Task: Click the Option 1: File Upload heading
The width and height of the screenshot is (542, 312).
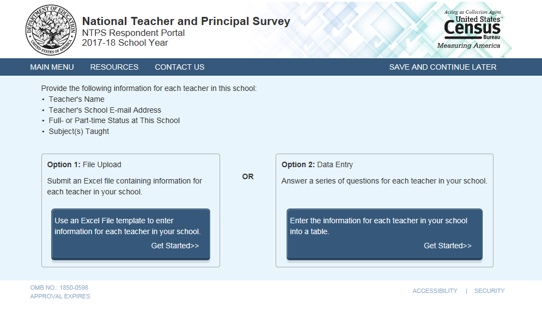Action: pos(84,164)
